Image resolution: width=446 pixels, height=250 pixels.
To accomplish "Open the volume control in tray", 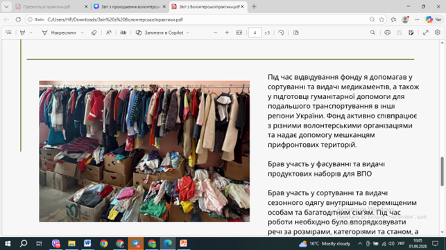I will pyautogui.click(x=391, y=244).
